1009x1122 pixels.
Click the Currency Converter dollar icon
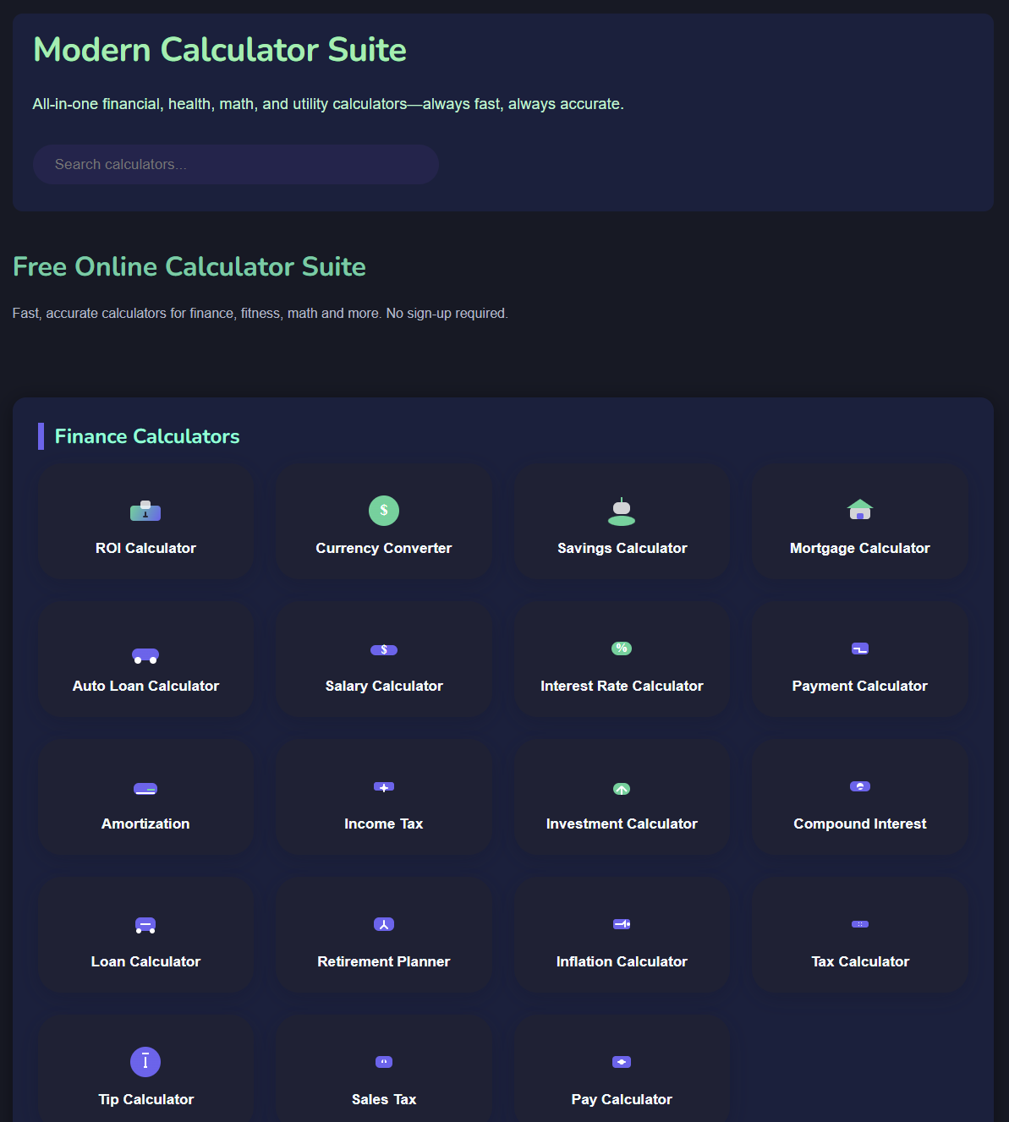coord(383,510)
